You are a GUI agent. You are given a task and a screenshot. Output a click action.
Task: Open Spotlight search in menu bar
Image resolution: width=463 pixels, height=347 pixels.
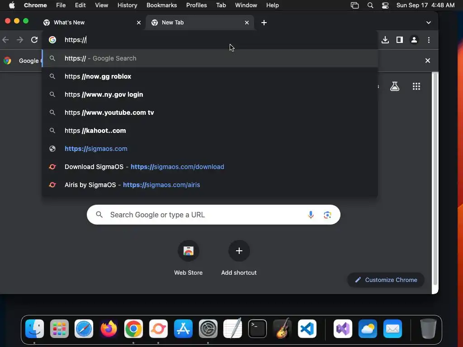[x=370, y=5]
